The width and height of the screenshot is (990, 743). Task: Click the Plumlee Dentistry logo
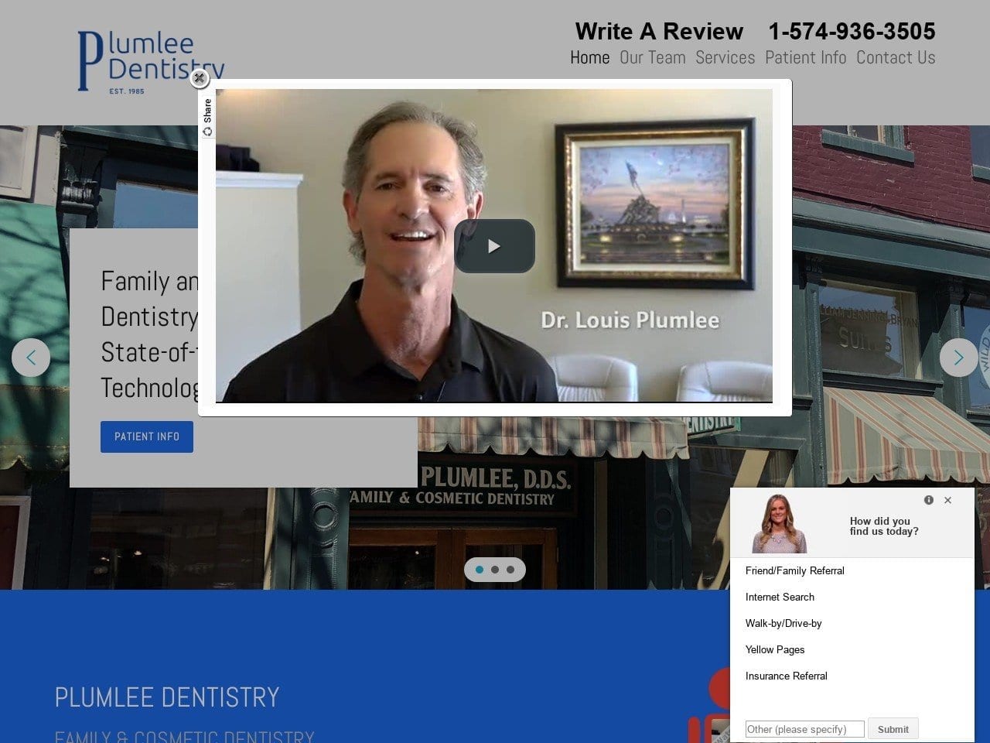coord(150,62)
